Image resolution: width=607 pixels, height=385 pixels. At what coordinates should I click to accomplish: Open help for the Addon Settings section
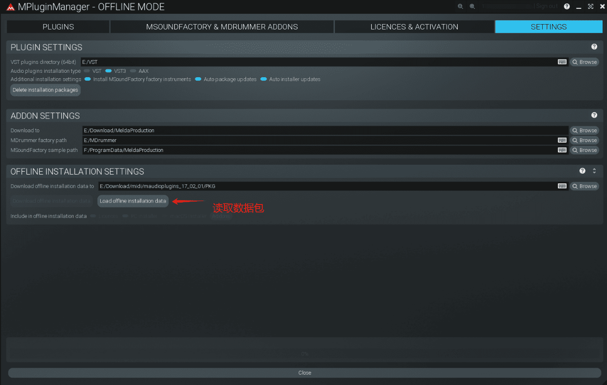click(594, 115)
